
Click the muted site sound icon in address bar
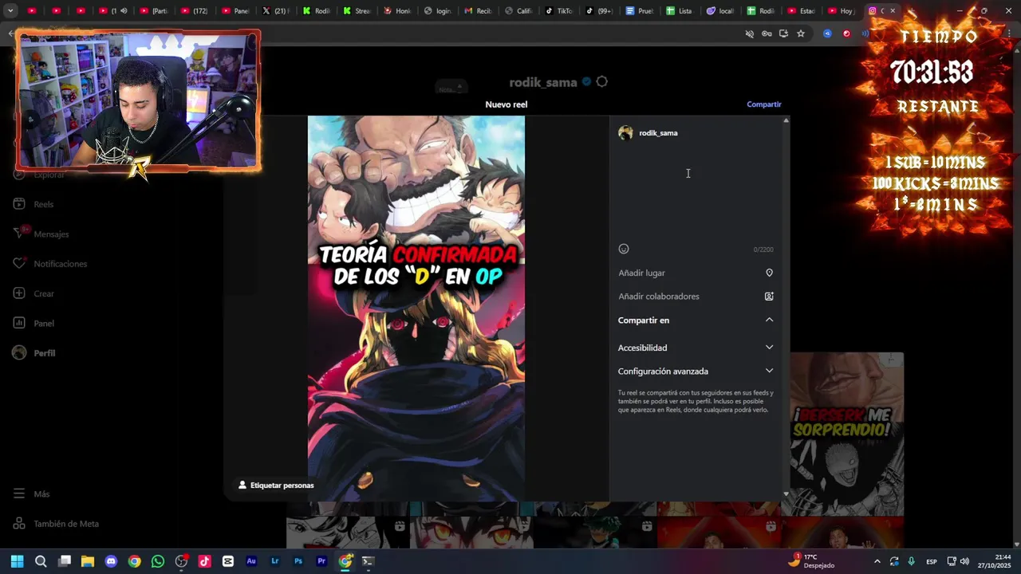tap(749, 33)
